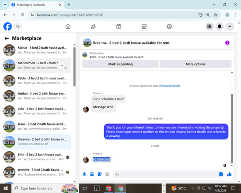This screenshot has width=241, height=193.
Task: Click the address bar URL
Action: pyautogui.click(x=70, y=15)
